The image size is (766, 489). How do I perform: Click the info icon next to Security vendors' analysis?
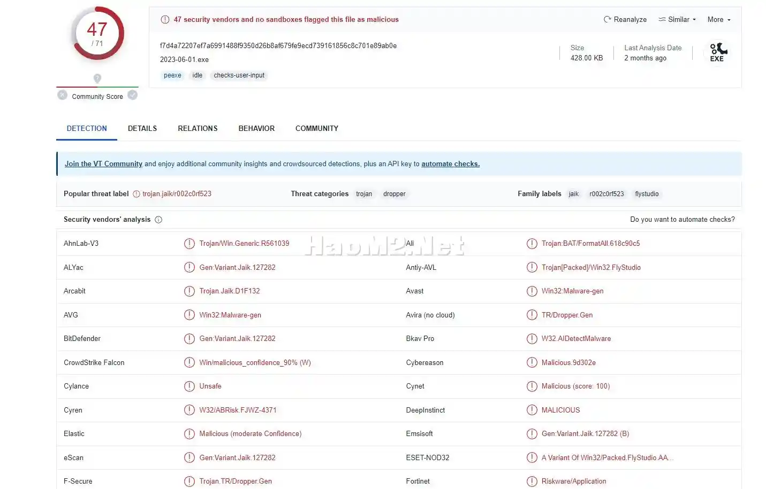[x=158, y=220]
